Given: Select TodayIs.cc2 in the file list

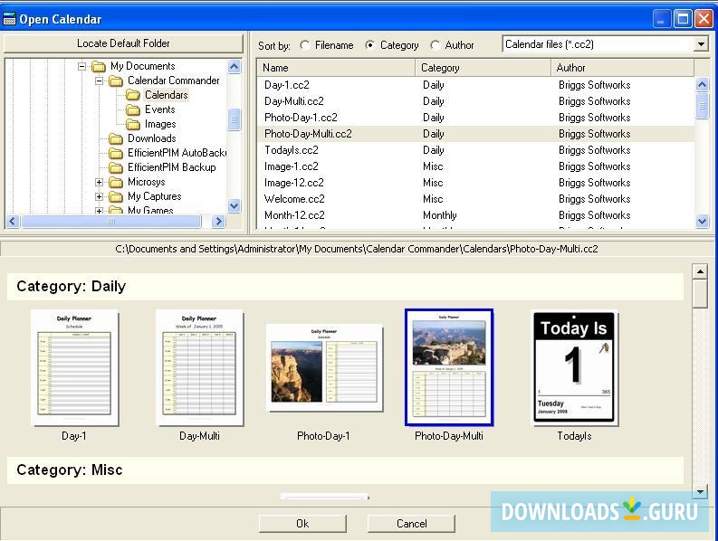Looking at the screenshot, I should pyautogui.click(x=475, y=150).
